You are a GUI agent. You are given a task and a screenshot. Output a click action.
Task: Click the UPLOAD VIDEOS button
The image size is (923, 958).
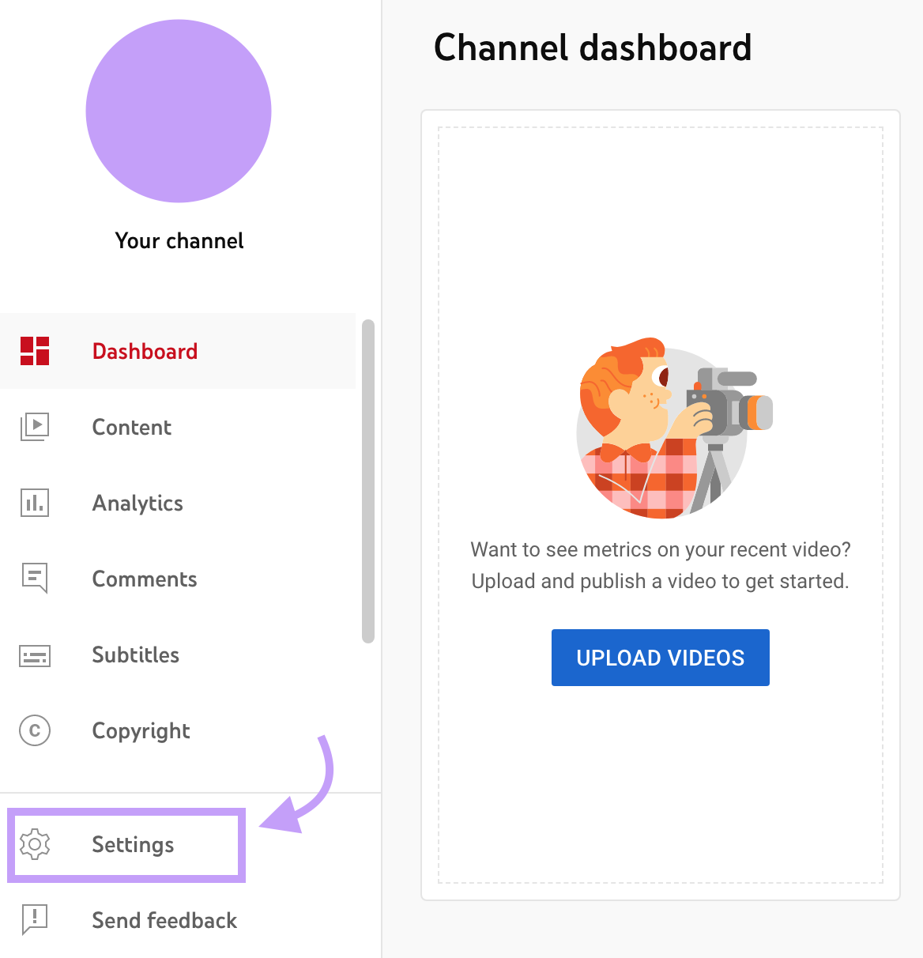pyautogui.click(x=660, y=657)
